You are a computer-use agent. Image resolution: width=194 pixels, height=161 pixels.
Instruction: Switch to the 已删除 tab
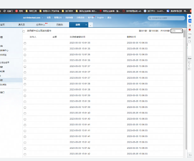[60, 25]
